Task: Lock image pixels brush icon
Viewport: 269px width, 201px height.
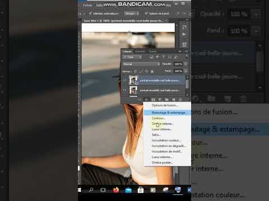Action: tap(141, 71)
